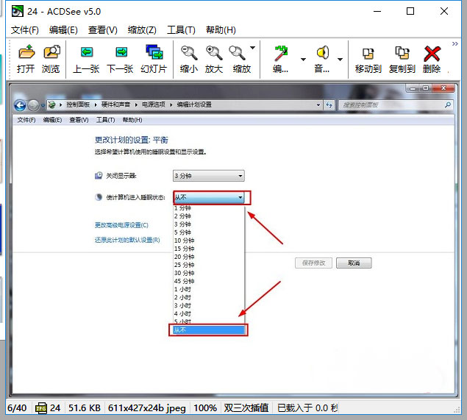Image resolution: width=467 pixels, height=420 pixels.
Task: Open the 缩放(Z) menu in ACDSee
Action: pyautogui.click(x=142, y=29)
